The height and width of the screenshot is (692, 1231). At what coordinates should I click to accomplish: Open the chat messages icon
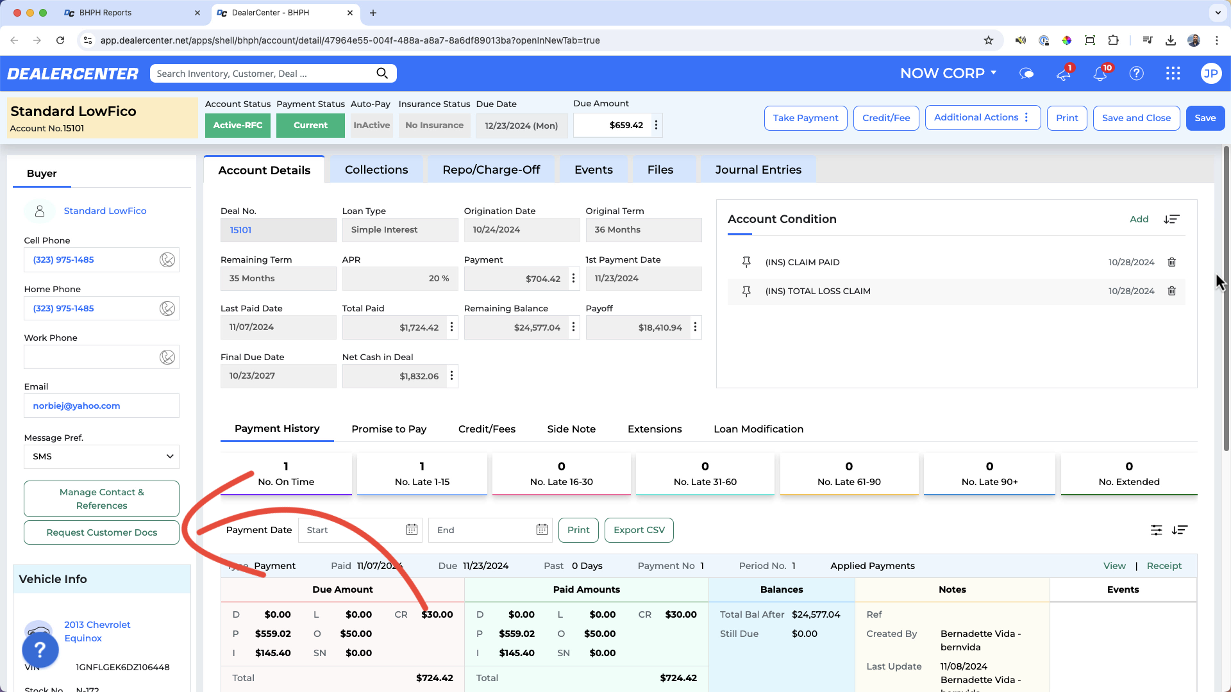tap(1026, 74)
